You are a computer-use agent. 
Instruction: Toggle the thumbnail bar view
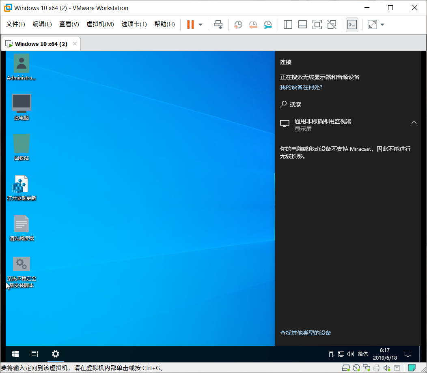coord(302,24)
